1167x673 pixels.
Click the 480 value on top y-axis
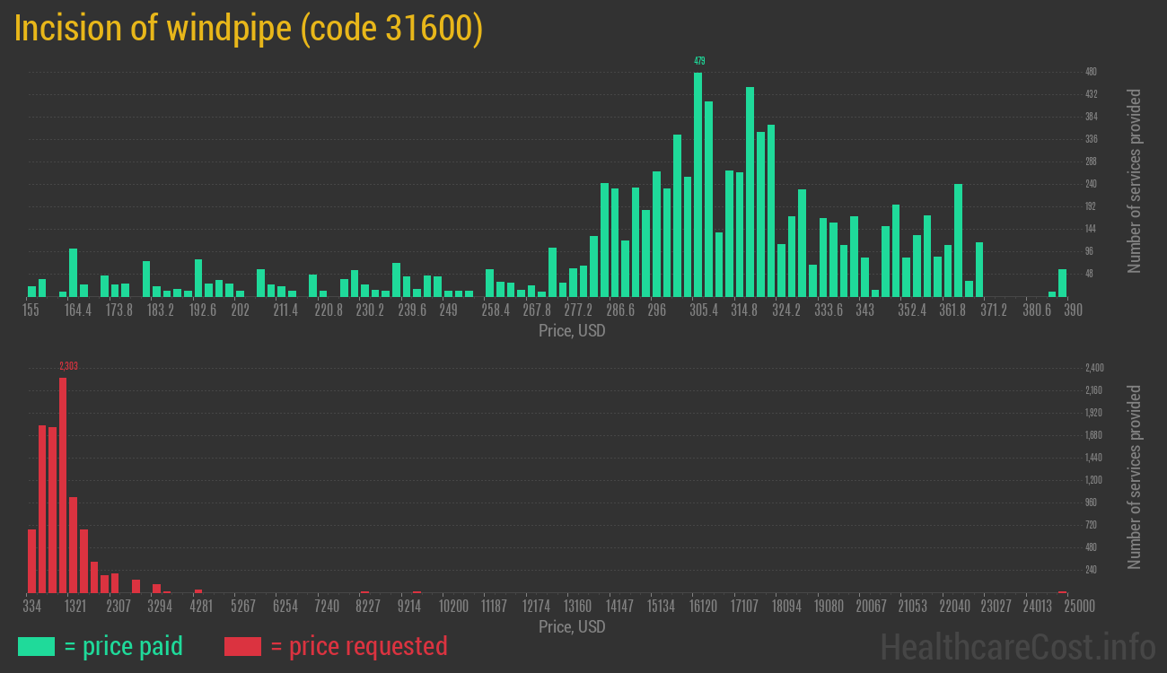click(x=1091, y=72)
